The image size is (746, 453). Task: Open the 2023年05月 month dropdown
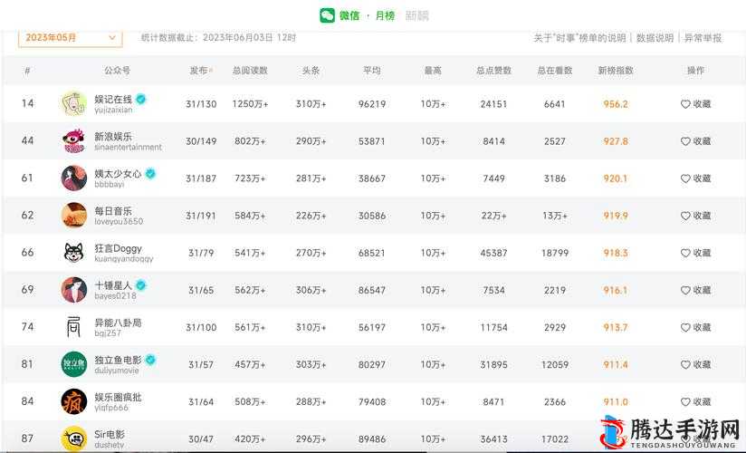71,38
